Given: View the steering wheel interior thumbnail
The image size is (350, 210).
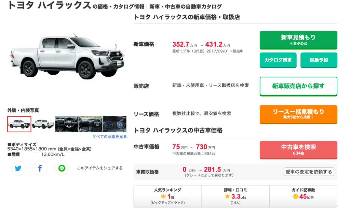Looking at the screenshot, I should pos(67,124).
